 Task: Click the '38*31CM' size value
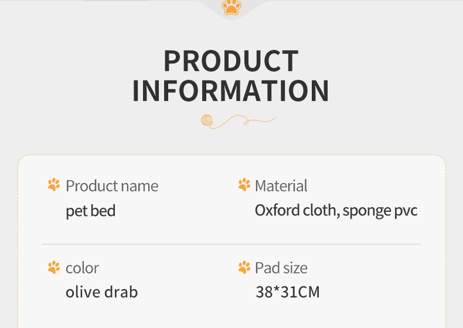coord(288,292)
